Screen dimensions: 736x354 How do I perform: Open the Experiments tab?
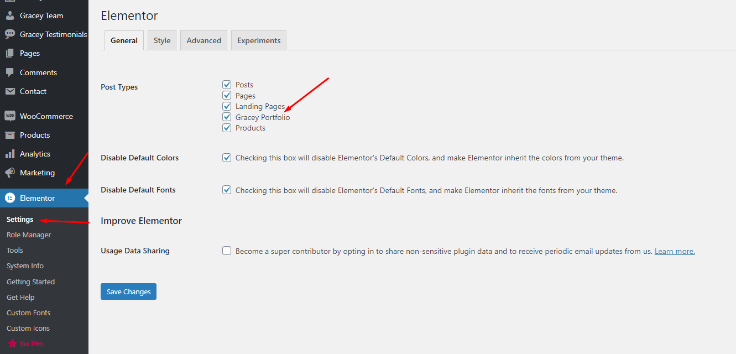tap(259, 40)
